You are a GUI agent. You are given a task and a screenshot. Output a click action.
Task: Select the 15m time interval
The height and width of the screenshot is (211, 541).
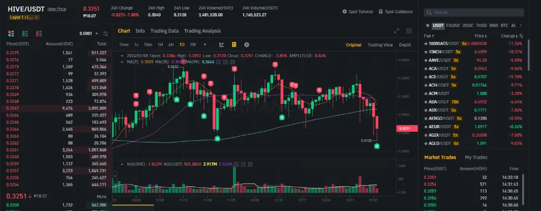pos(148,45)
